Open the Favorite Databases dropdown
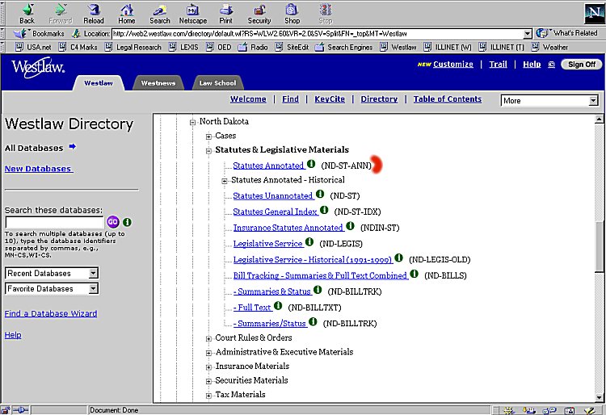This screenshot has width=606, height=415. (52, 289)
